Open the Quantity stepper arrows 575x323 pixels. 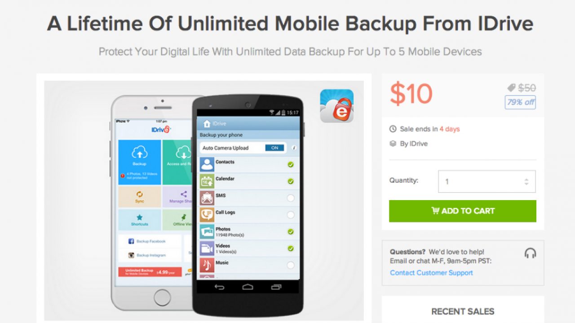526,182
